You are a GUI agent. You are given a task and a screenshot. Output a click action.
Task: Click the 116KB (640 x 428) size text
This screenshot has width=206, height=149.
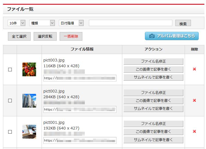point(61,66)
